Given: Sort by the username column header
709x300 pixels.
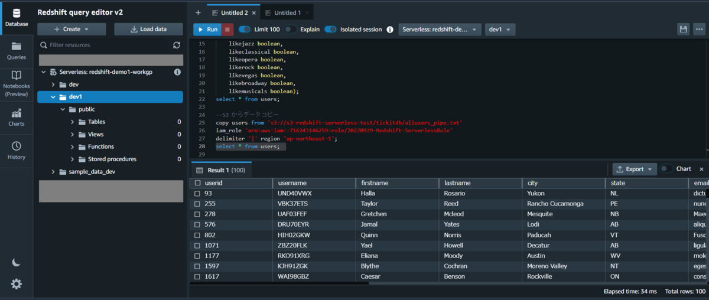Looking at the screenshot, I should click(x=314, y=183).
